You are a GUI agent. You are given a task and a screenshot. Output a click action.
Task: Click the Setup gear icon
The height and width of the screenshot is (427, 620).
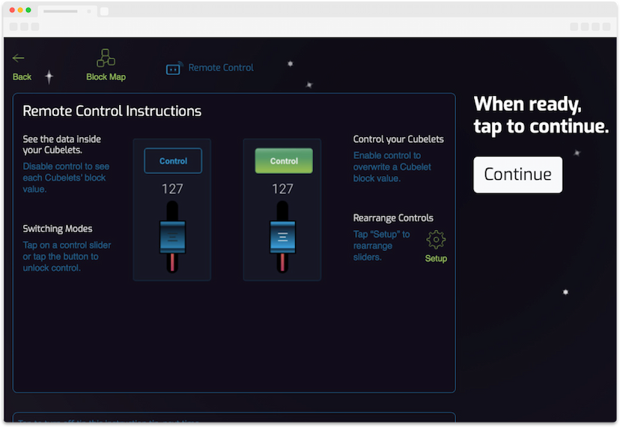coord(436,240)
